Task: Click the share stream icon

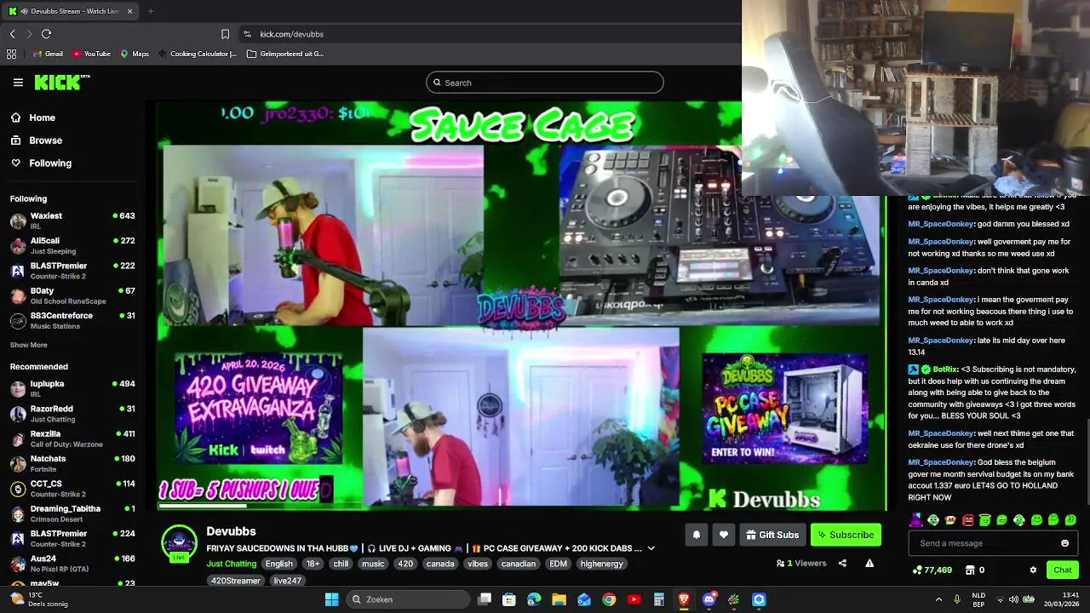Action: click(842, 563)
